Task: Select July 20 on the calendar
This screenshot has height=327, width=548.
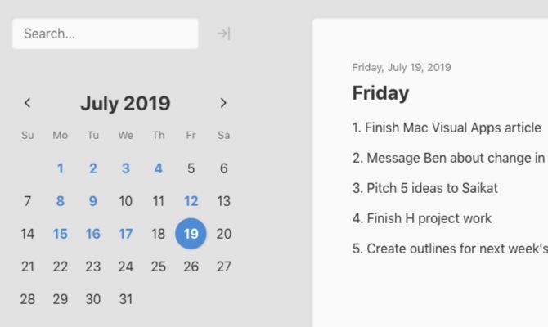Action: click(x=223, y=234)
